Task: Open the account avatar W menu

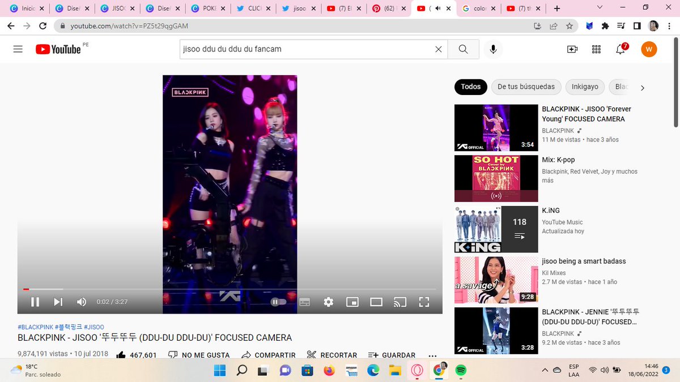Action: (x=649, y=49)
